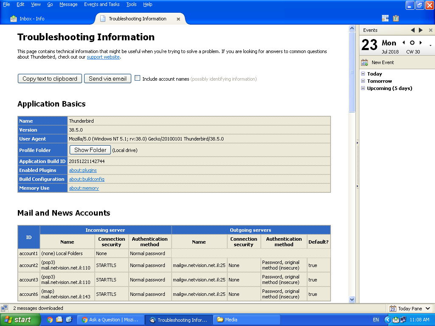Image resolution: width=435 pixels, height=326 pixels.
Task: Go to next day in Today Pane
Action: (421, 43)
